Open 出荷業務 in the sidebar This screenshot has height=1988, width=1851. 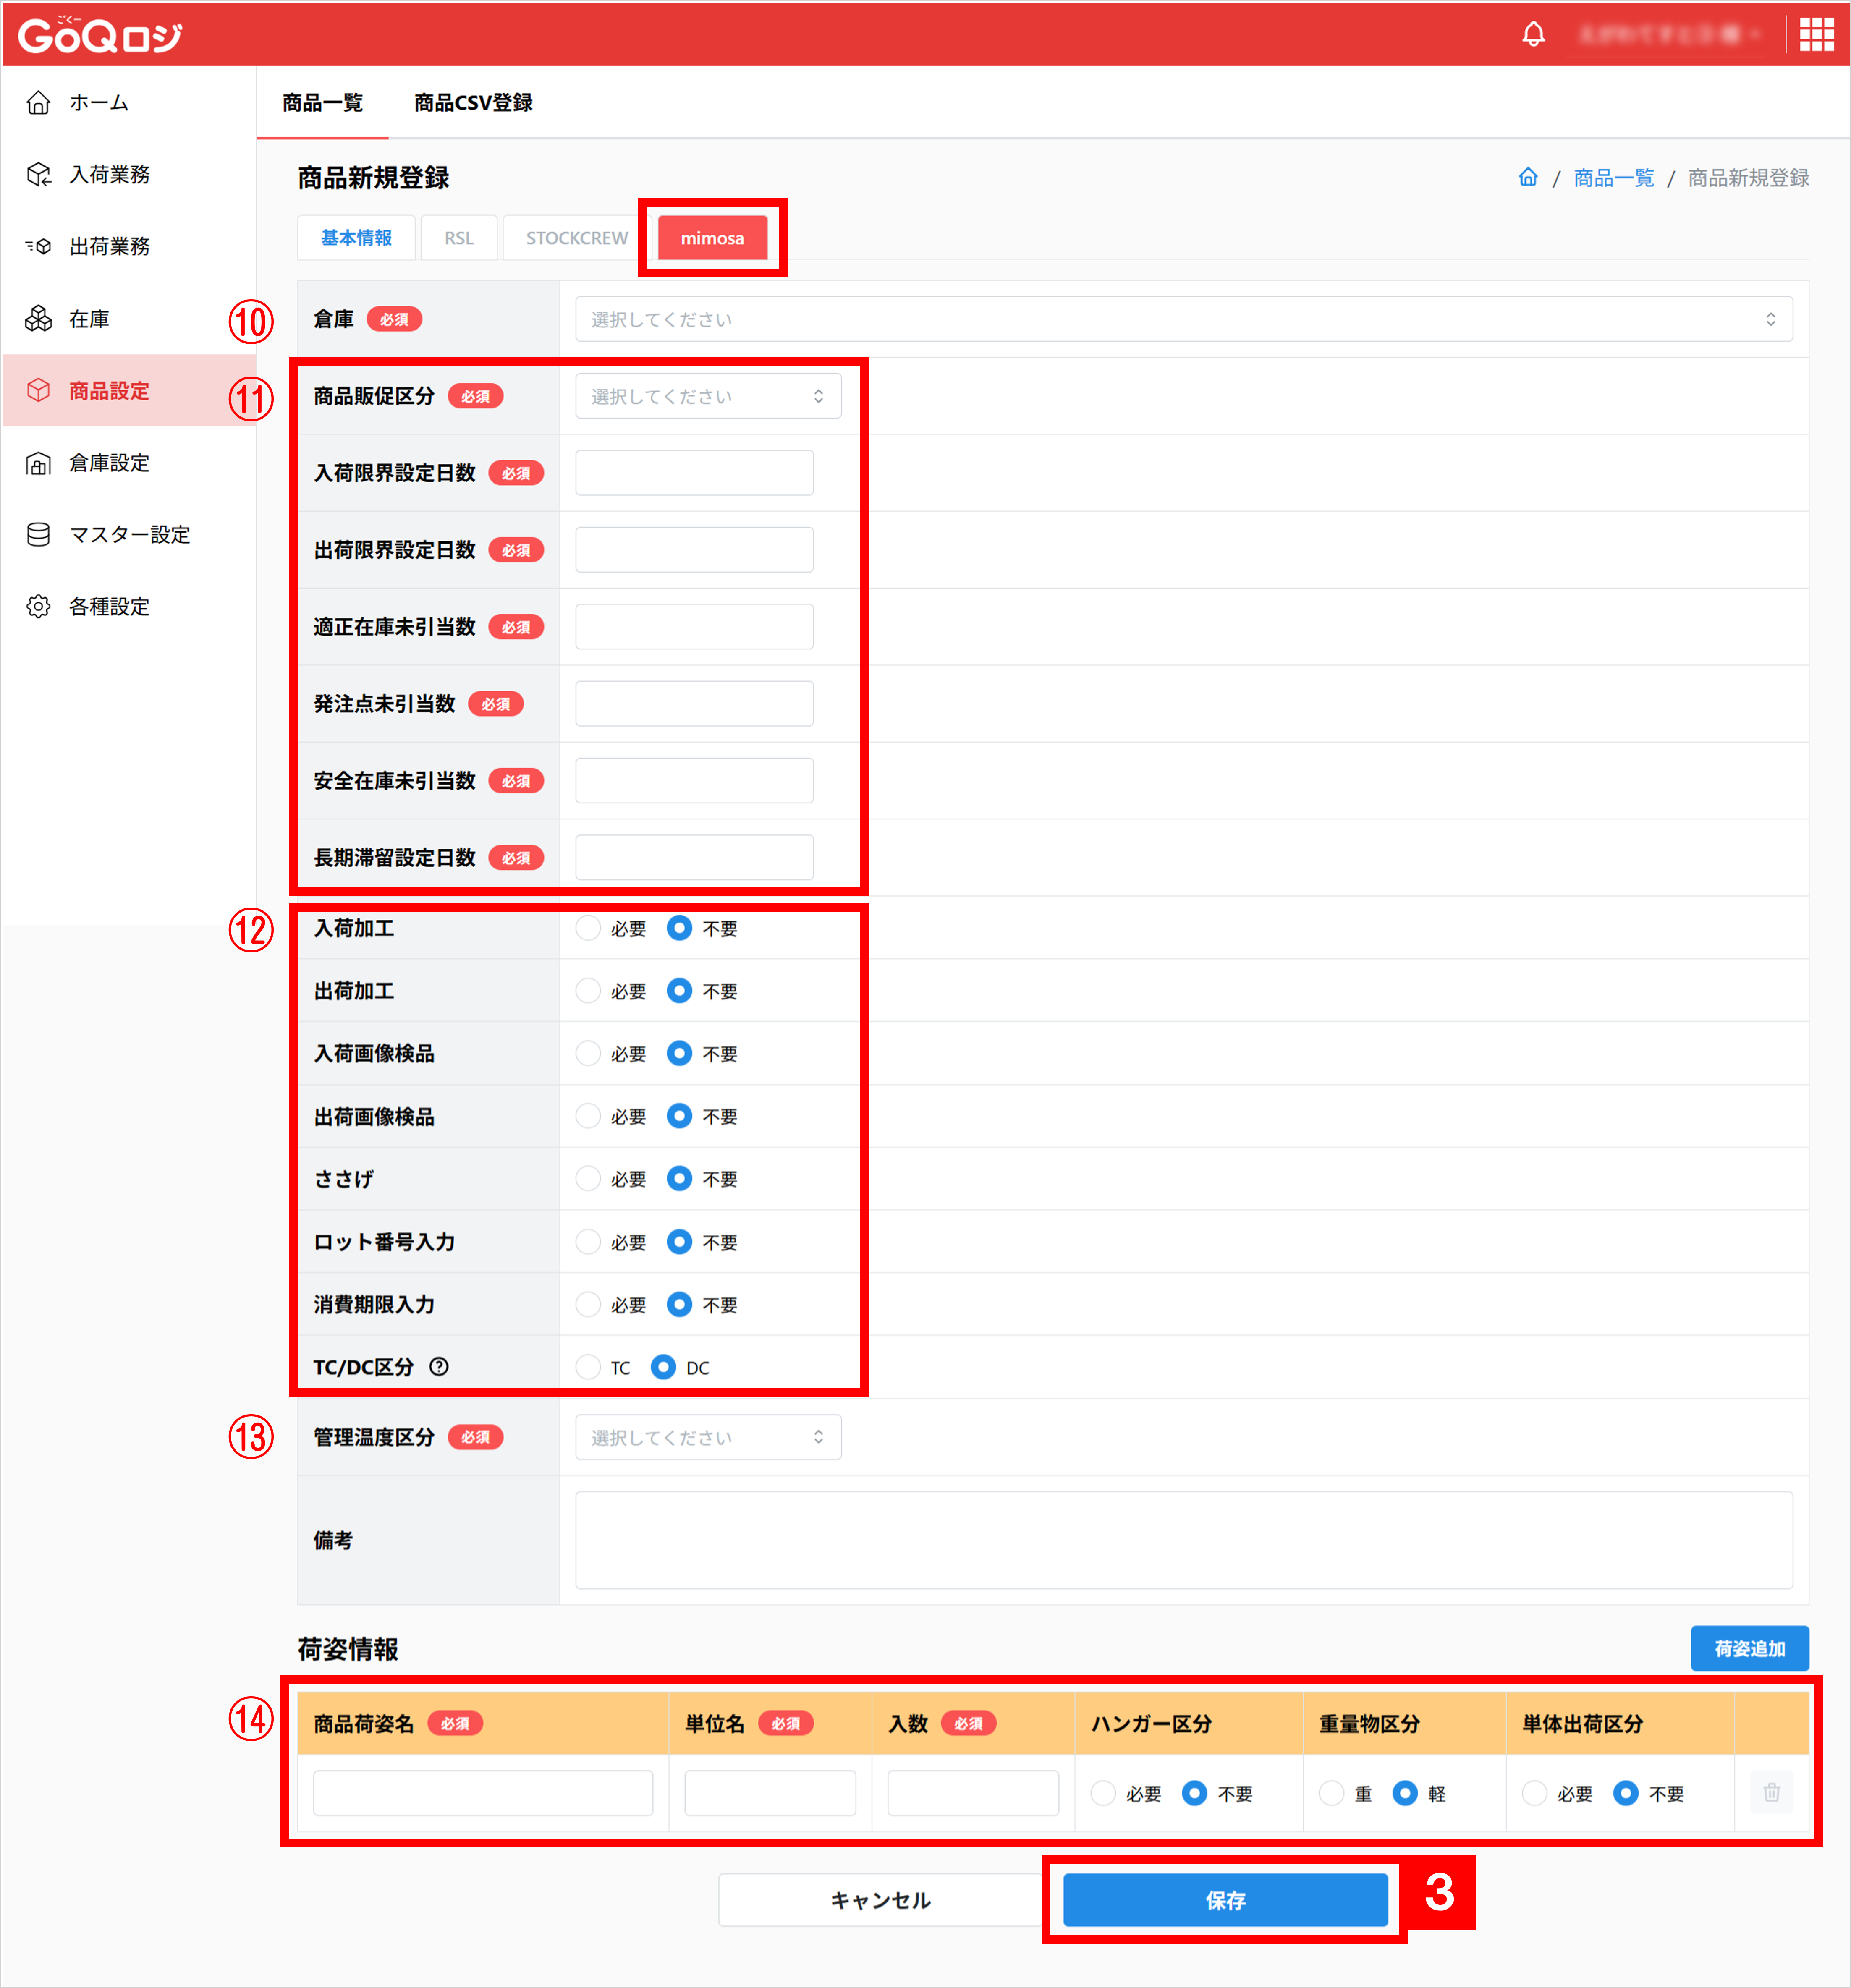[128, 246]
